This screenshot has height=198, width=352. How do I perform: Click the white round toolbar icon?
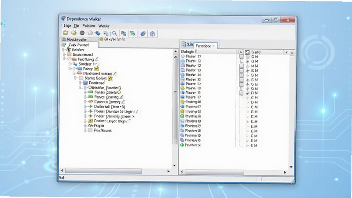tap(90, 33)
